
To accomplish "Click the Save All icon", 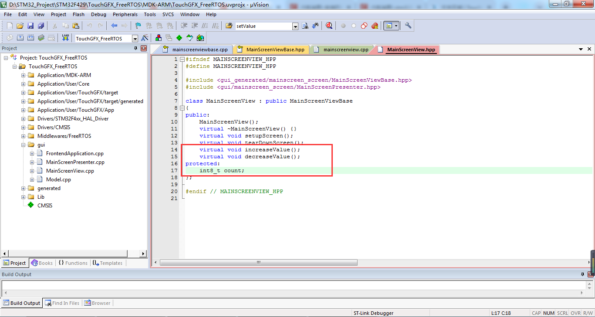I will (41, 26).
